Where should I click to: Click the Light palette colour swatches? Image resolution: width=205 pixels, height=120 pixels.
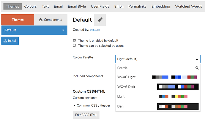coord(173,97)
